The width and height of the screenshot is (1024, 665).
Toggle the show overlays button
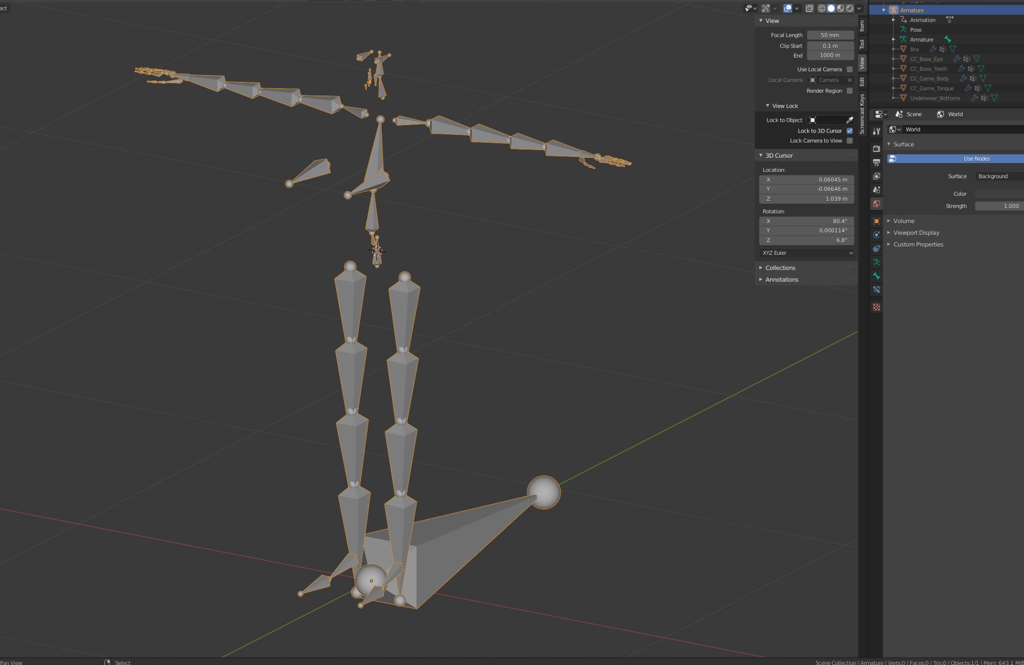pos(788,8)
